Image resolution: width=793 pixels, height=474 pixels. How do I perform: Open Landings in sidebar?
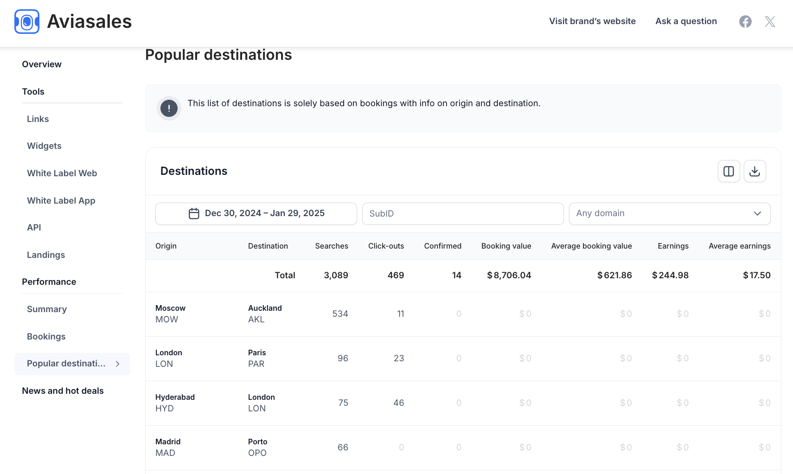[46, 255]
